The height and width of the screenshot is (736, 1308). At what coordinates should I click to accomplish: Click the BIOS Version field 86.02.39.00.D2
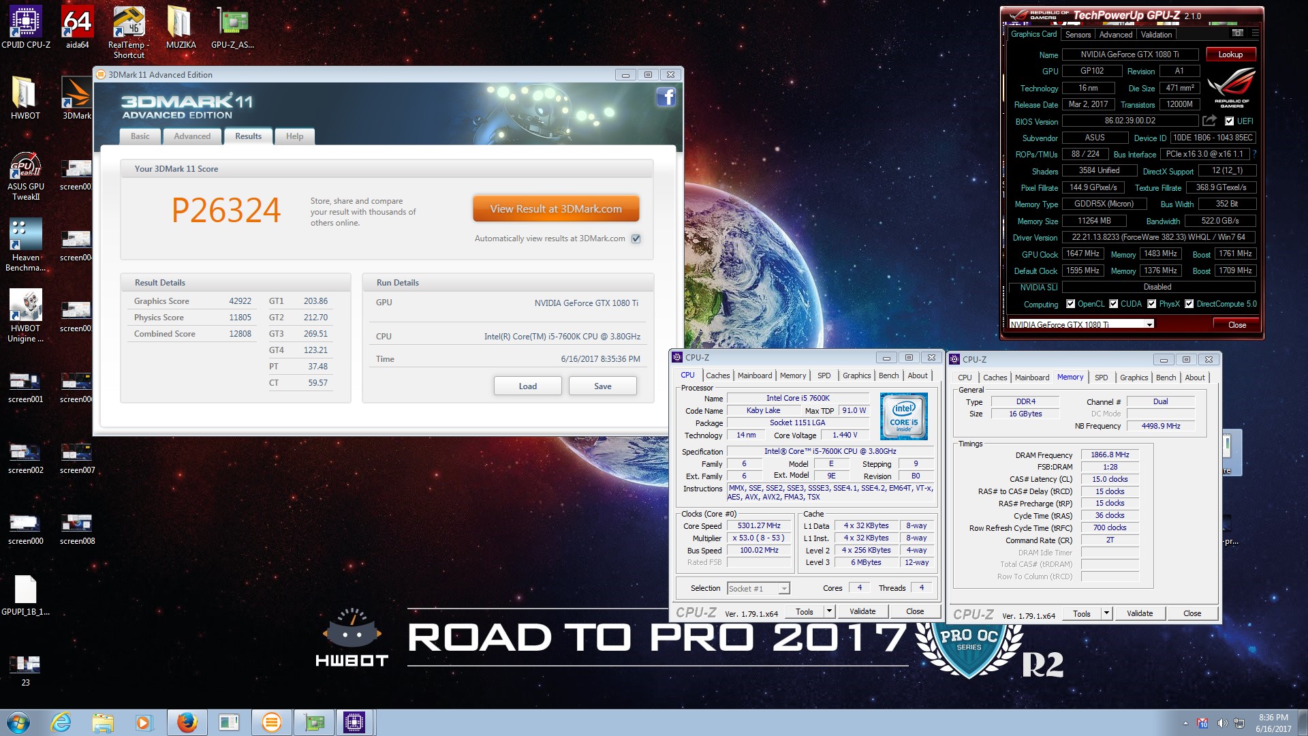pyautogui.click(x=1130, y=121)
